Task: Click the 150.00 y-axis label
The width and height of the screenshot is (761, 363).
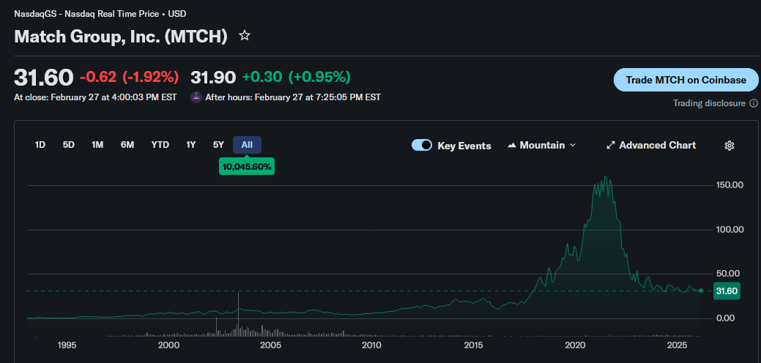Action: pyautogui.click(x=730, y=185)
